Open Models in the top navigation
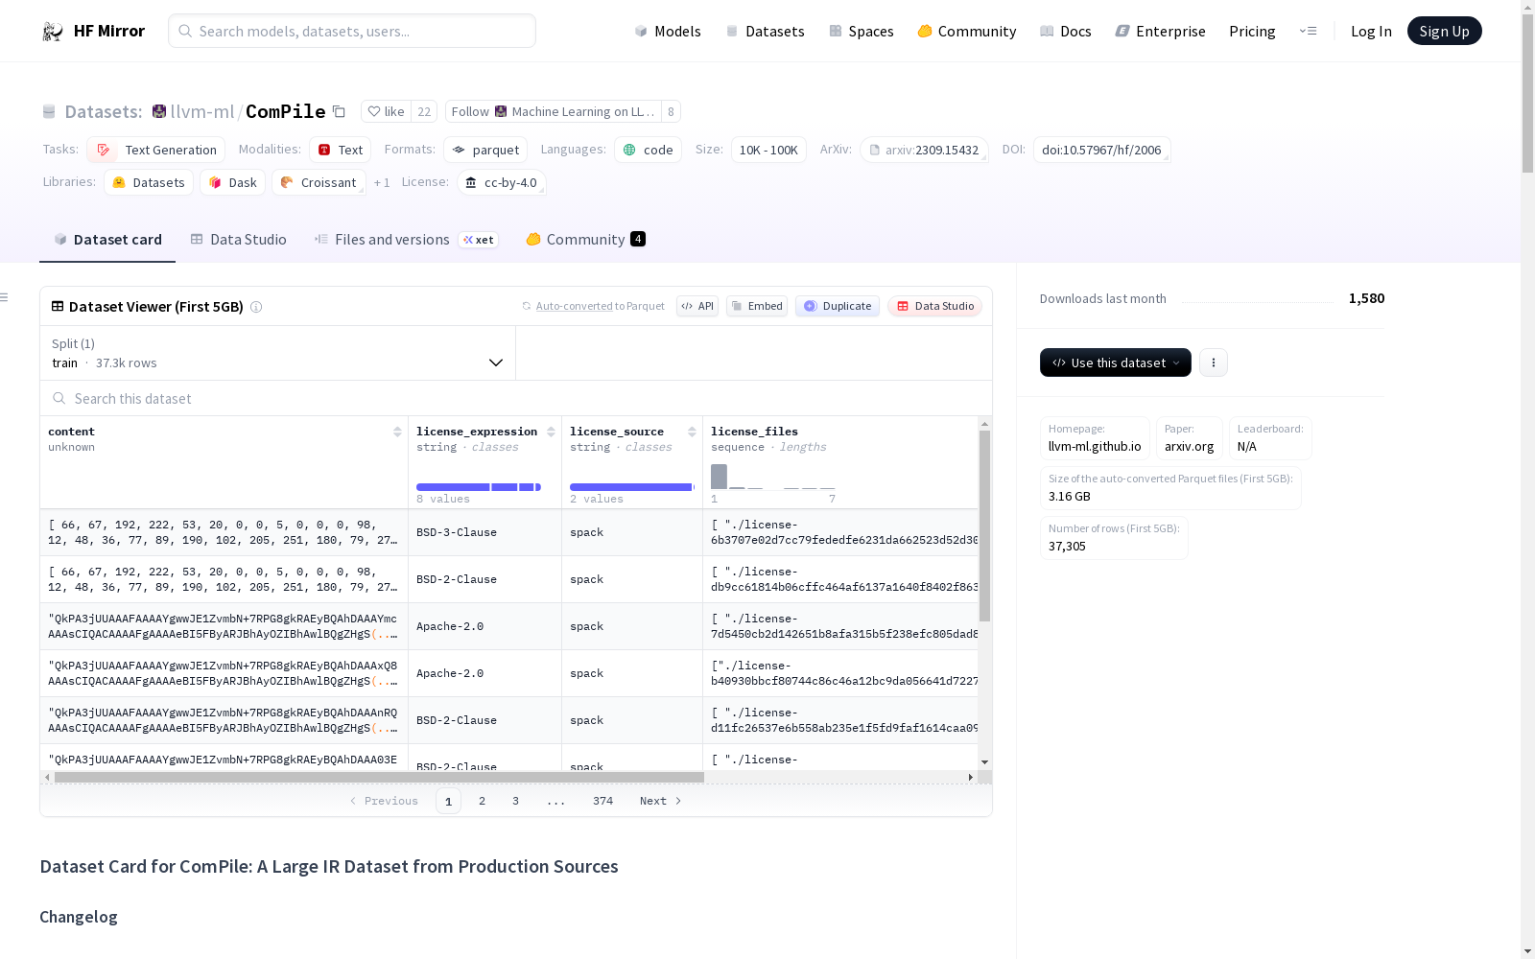The image size is (1535, 959). click(x=668, y=31)
